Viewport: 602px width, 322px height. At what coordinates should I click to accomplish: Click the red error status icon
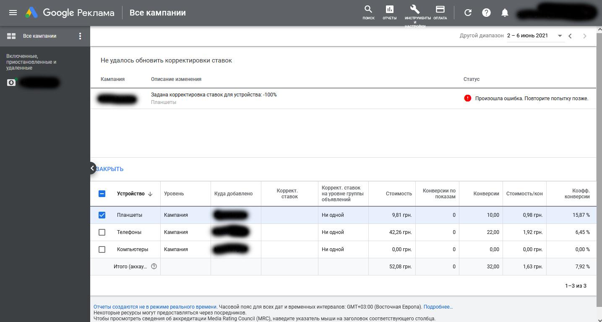tap(468, 99)
